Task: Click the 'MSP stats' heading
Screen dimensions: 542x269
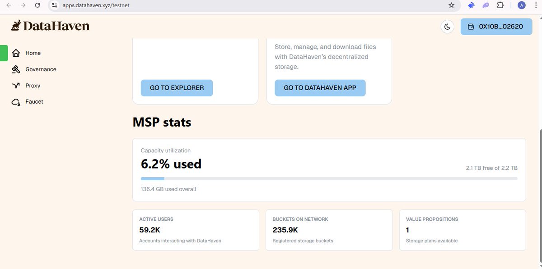Action: click(x=162, y=122)
